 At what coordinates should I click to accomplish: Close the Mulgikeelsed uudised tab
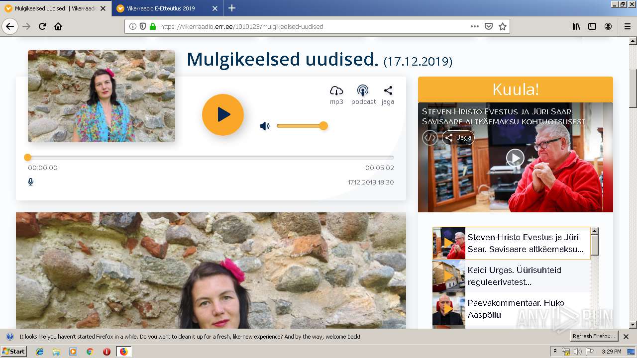pos(103,8)
